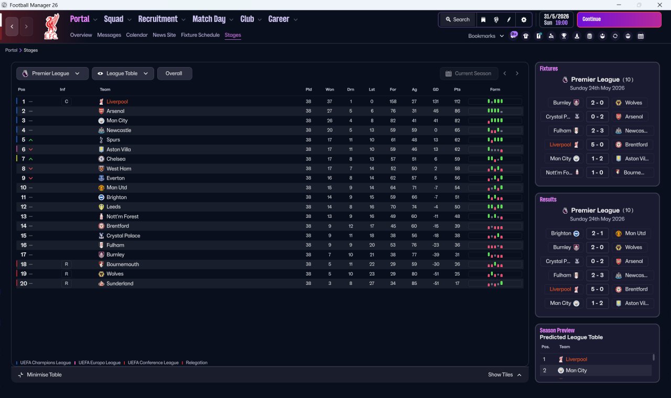Open the settings gear icon
Image resolution: width=671 pixels, height=398 pixels.
(x=524, y=19)
